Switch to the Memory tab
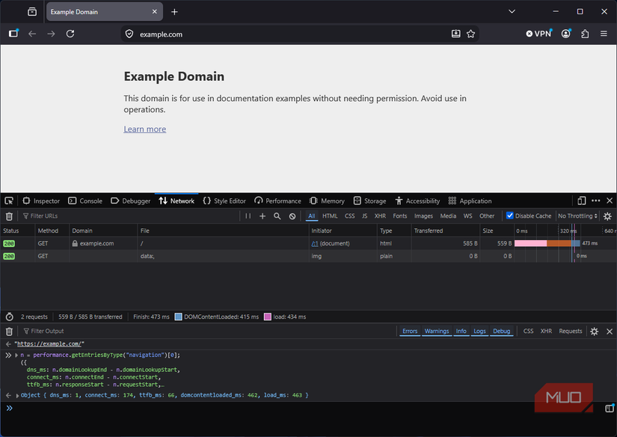Screen dimensions: 617x437 (327, 201)
